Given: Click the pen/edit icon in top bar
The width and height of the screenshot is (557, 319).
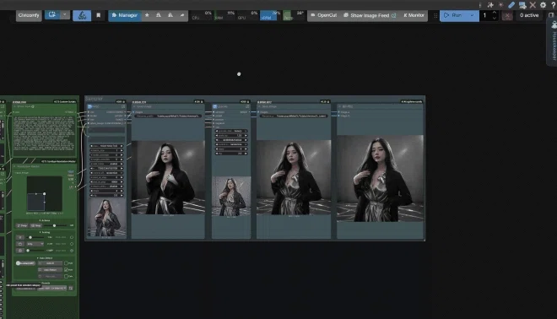Looking at the screenshot, I should [511, 5].
